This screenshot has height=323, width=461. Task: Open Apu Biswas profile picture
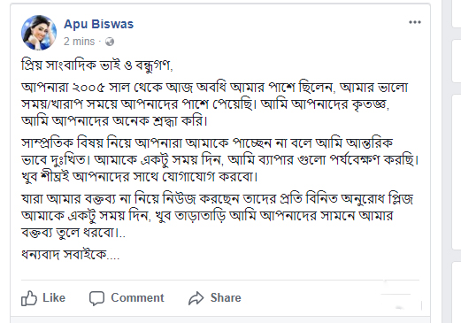click(x=39, y=33)
